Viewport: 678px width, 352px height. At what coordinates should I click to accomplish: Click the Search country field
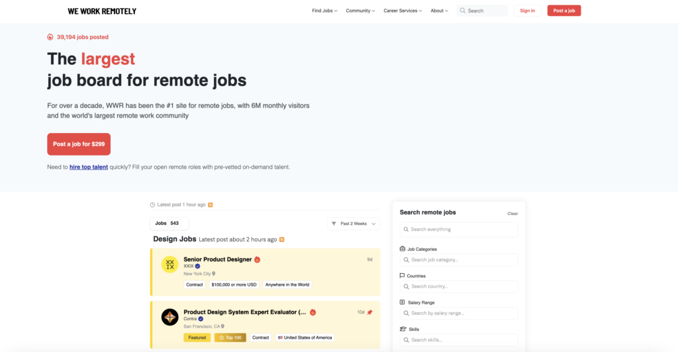click(x=459, y=286)
